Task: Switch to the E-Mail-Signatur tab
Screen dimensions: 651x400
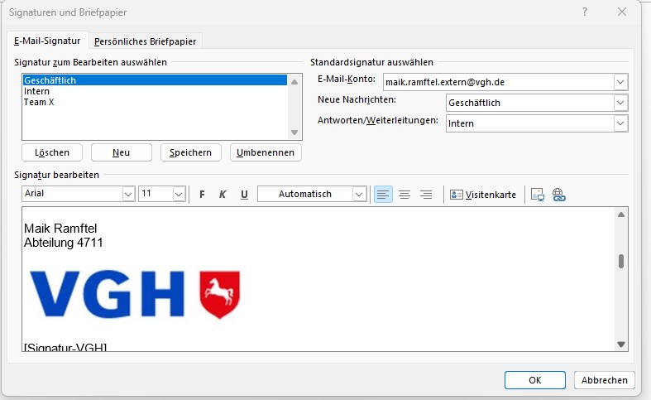Action: coord(47,41)
